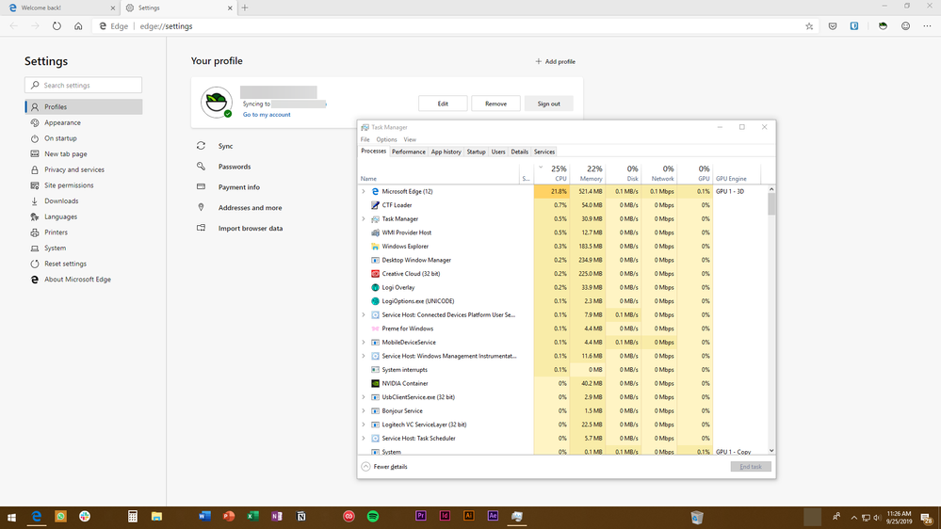The height and width of the screenshot is (529, 941).
Task: Click the Remove profile button
Action: 495,104
